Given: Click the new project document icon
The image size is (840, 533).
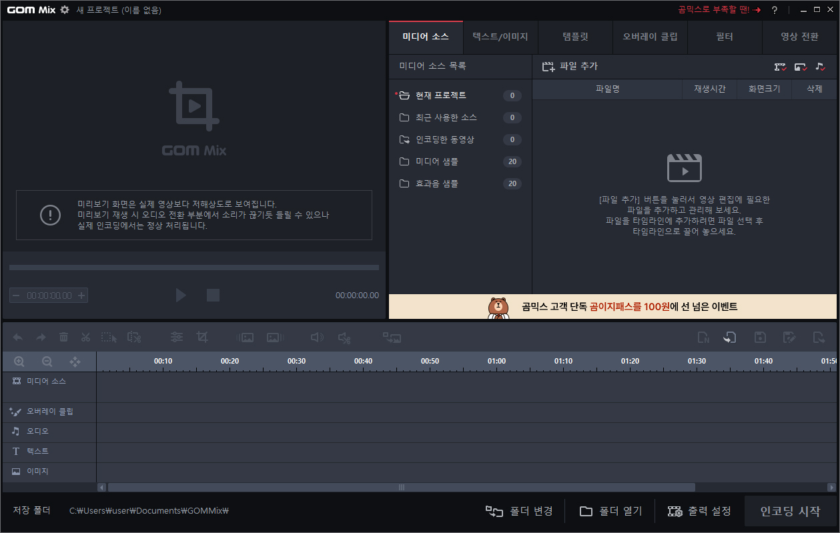Looking at the screenshot, I should (x=703, y=338).
